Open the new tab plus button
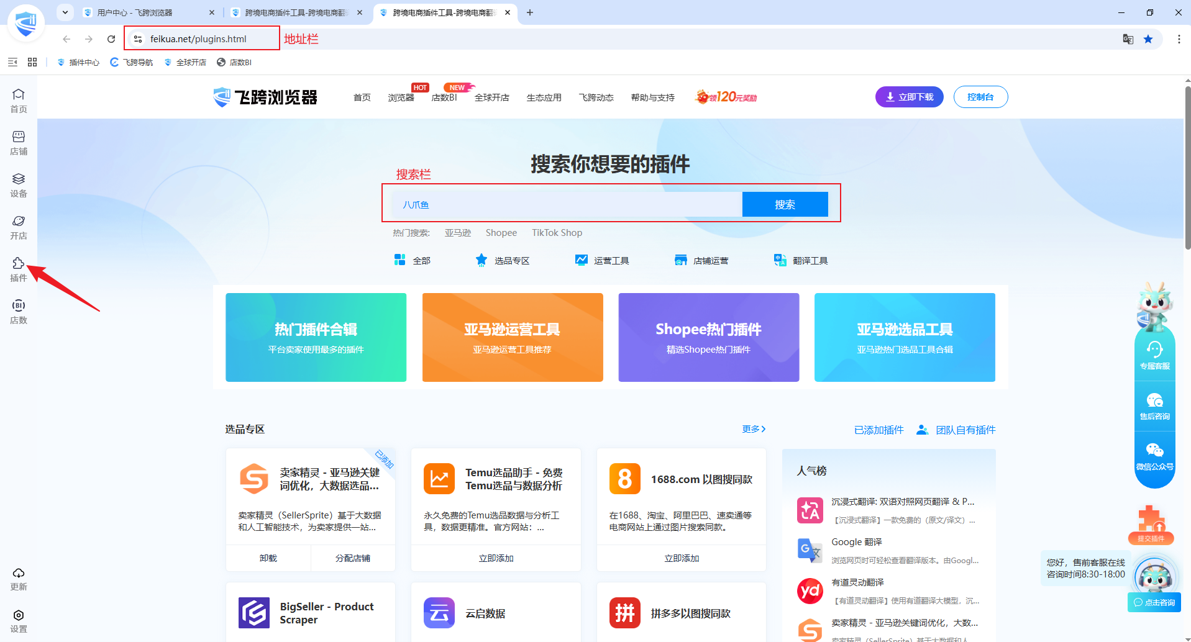The width and height of the screenshot is (1191, 642). 530,12
